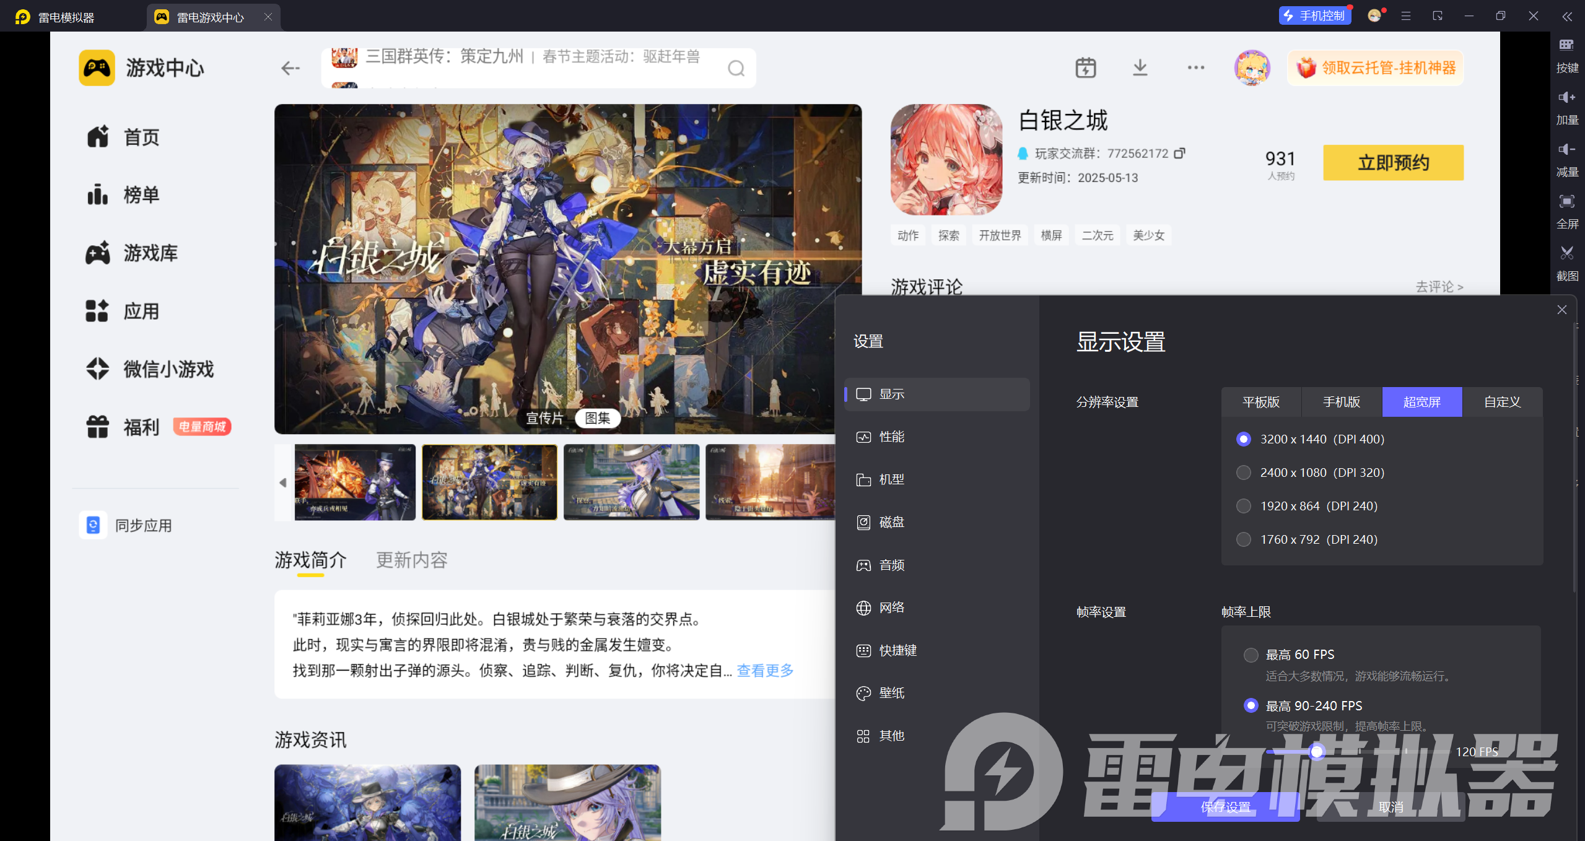This screenshot has width=1585, height=841.
Task: Select 2400 x 1080 (DPI 320) radio
Action: pos(1243,473)
